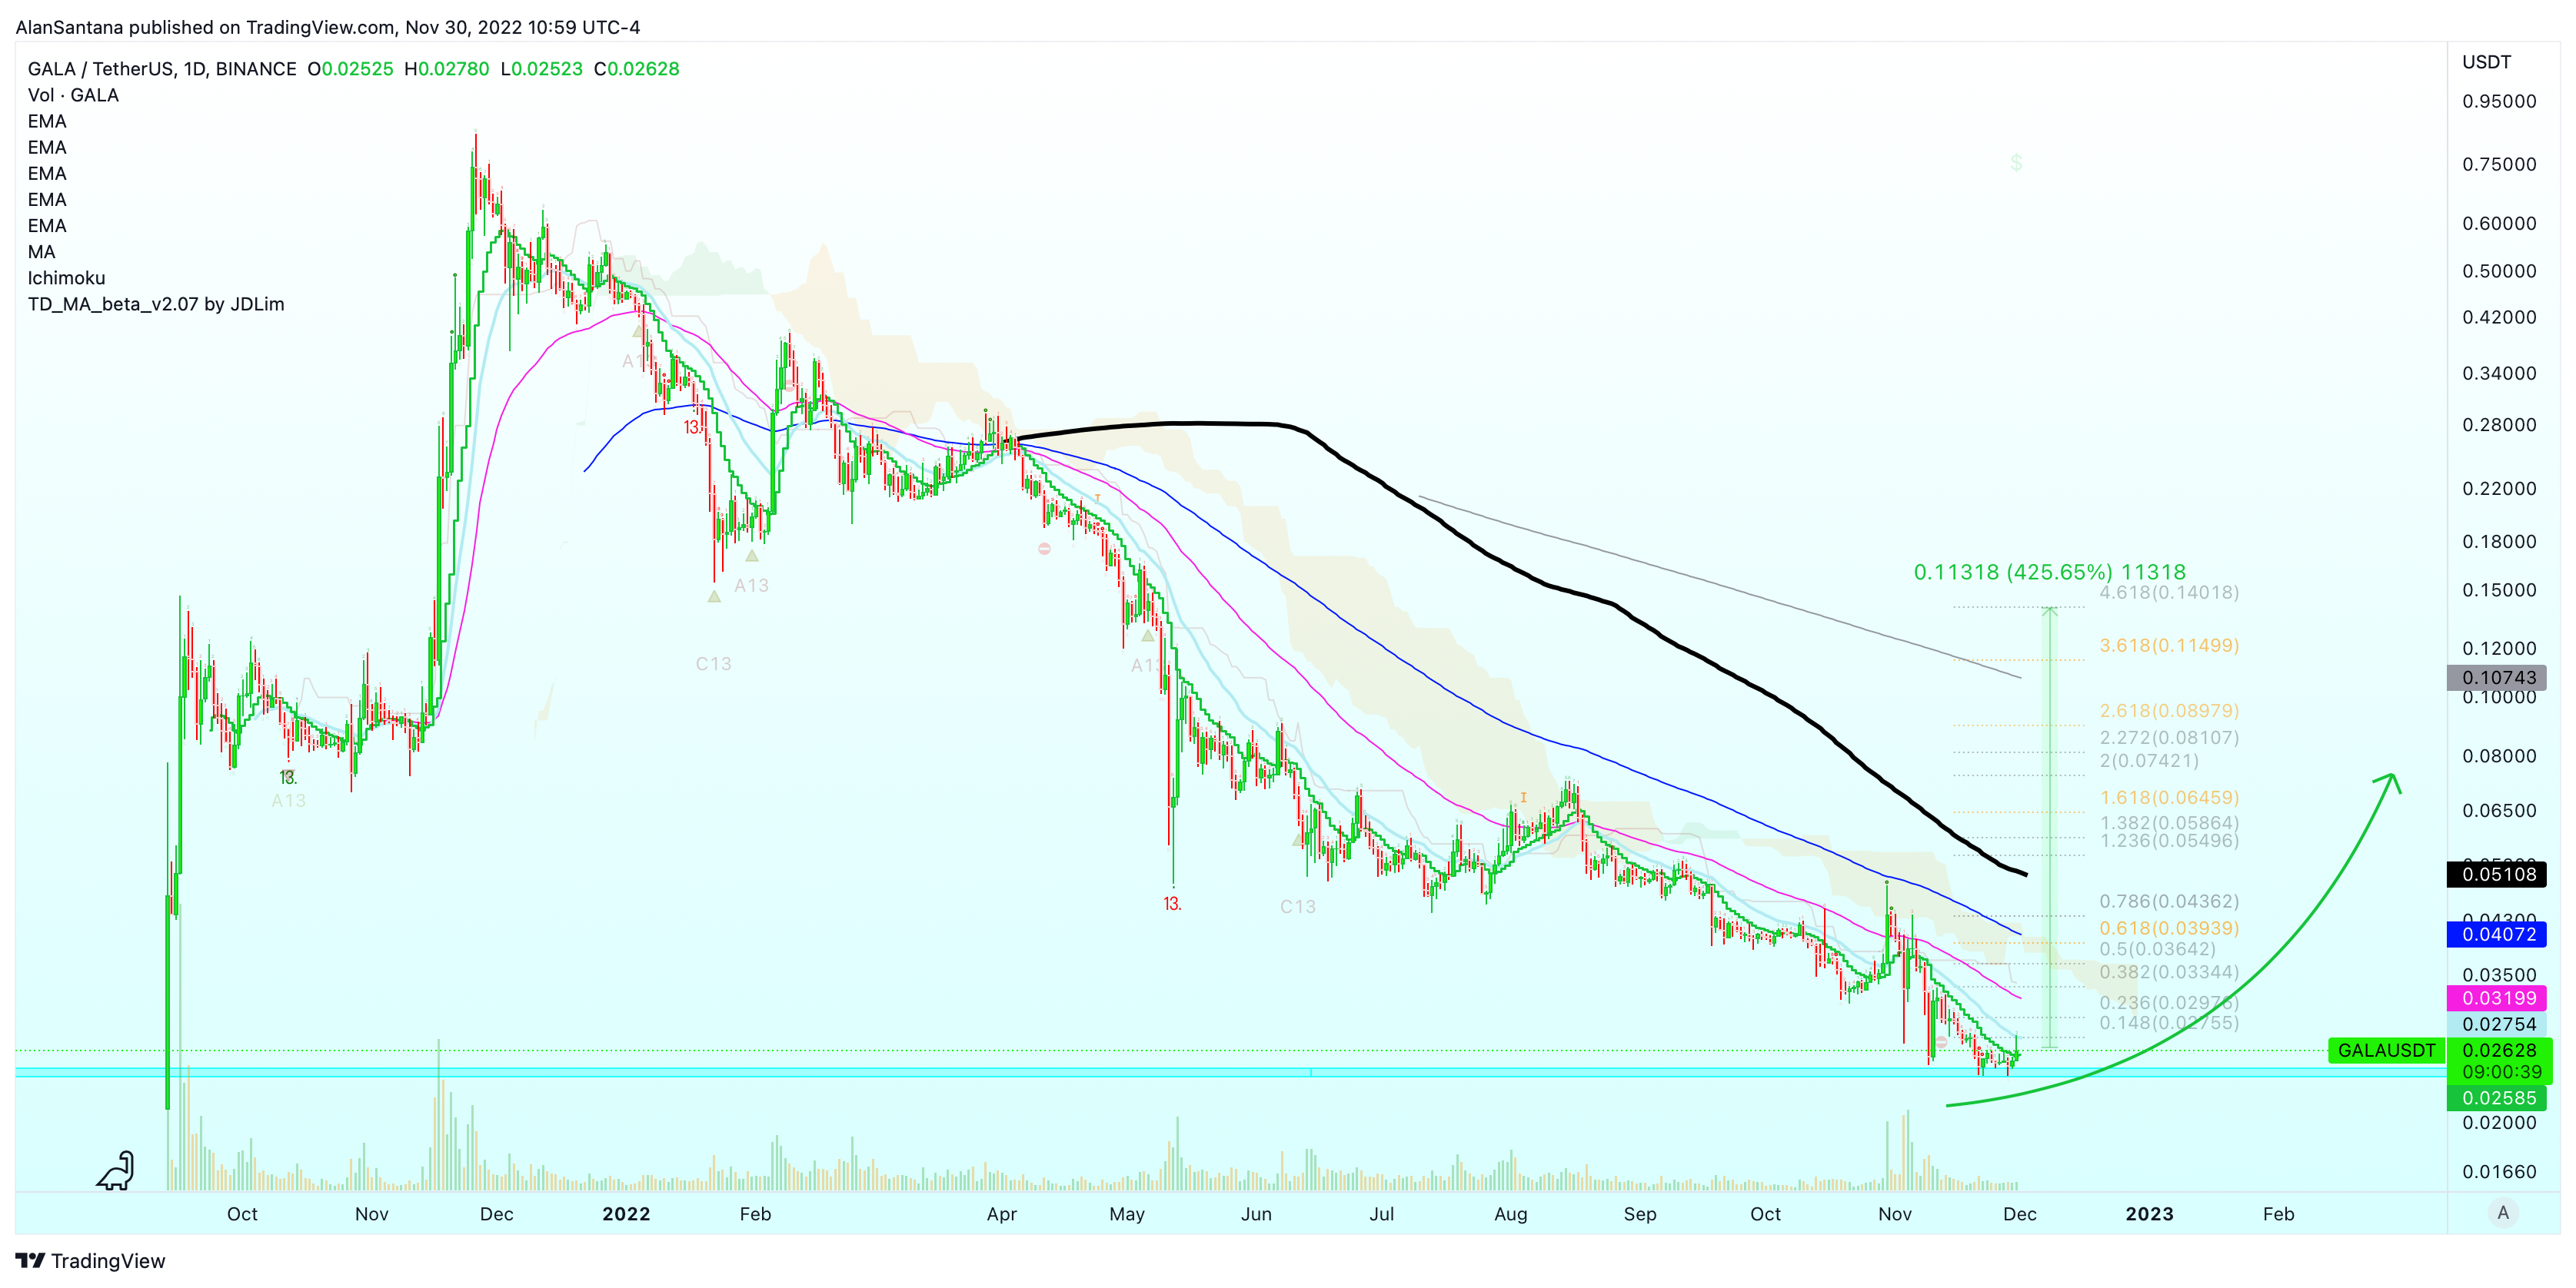Click the Apr label on time axis
The height and width of the screenshot is (1288, 2576).
click(x=1001, y=1214)
